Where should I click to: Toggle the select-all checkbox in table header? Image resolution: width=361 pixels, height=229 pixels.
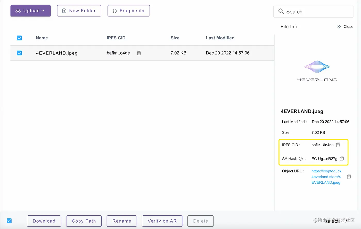[19, 38]
